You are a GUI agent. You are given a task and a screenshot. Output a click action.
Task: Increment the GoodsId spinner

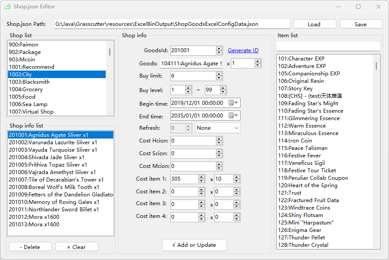click(219, 48)
